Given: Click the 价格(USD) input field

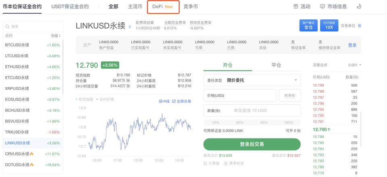Looking at the screenshot, I should point(239,96).
